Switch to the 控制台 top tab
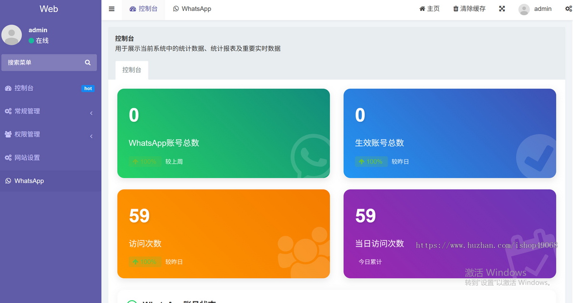573x303 pixels. pyautogui.click(x=144, y=9)
